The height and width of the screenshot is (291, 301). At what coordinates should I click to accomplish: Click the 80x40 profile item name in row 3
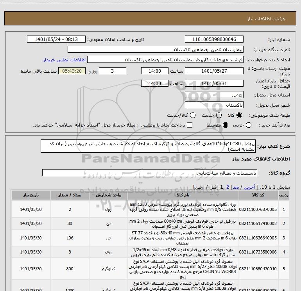[183, 238]
